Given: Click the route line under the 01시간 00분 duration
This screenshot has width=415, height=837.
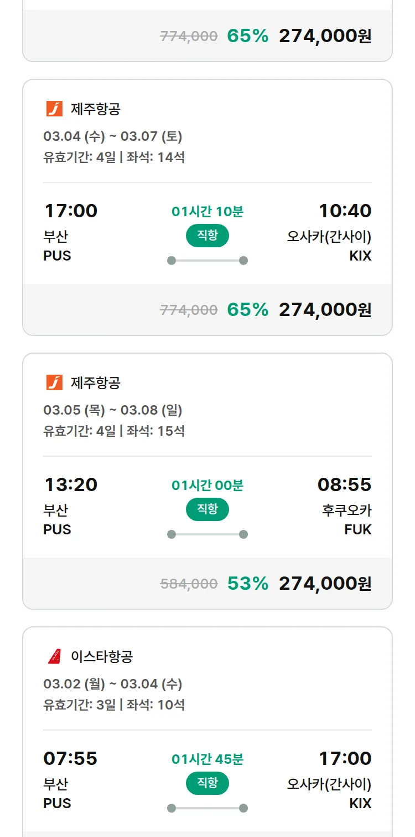Looking at the screenshot, I should [207, 534].
